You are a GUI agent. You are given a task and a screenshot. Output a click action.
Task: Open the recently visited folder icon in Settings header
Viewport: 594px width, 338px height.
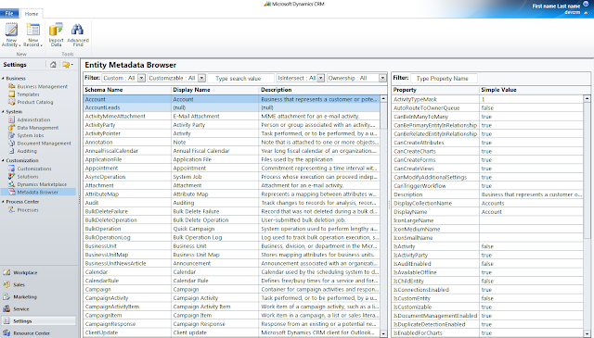point(68,65)
